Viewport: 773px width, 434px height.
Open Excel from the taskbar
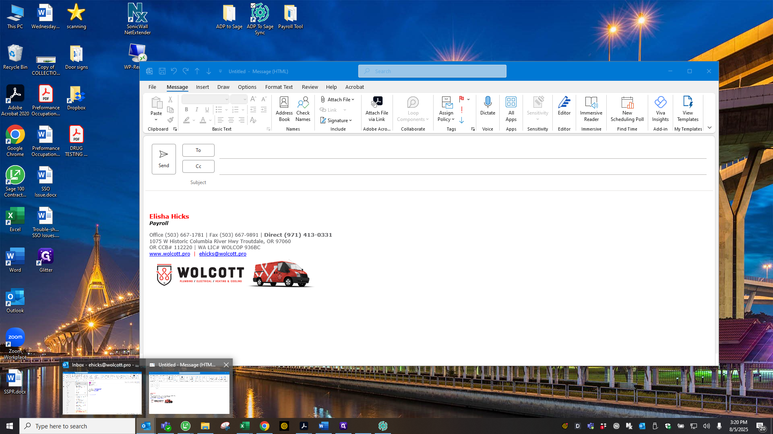click(244, 426)
